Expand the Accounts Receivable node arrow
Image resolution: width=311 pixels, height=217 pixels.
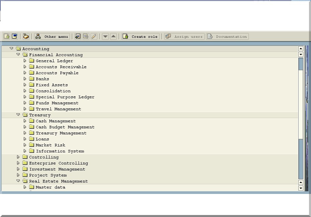click(x=25, y=67)
